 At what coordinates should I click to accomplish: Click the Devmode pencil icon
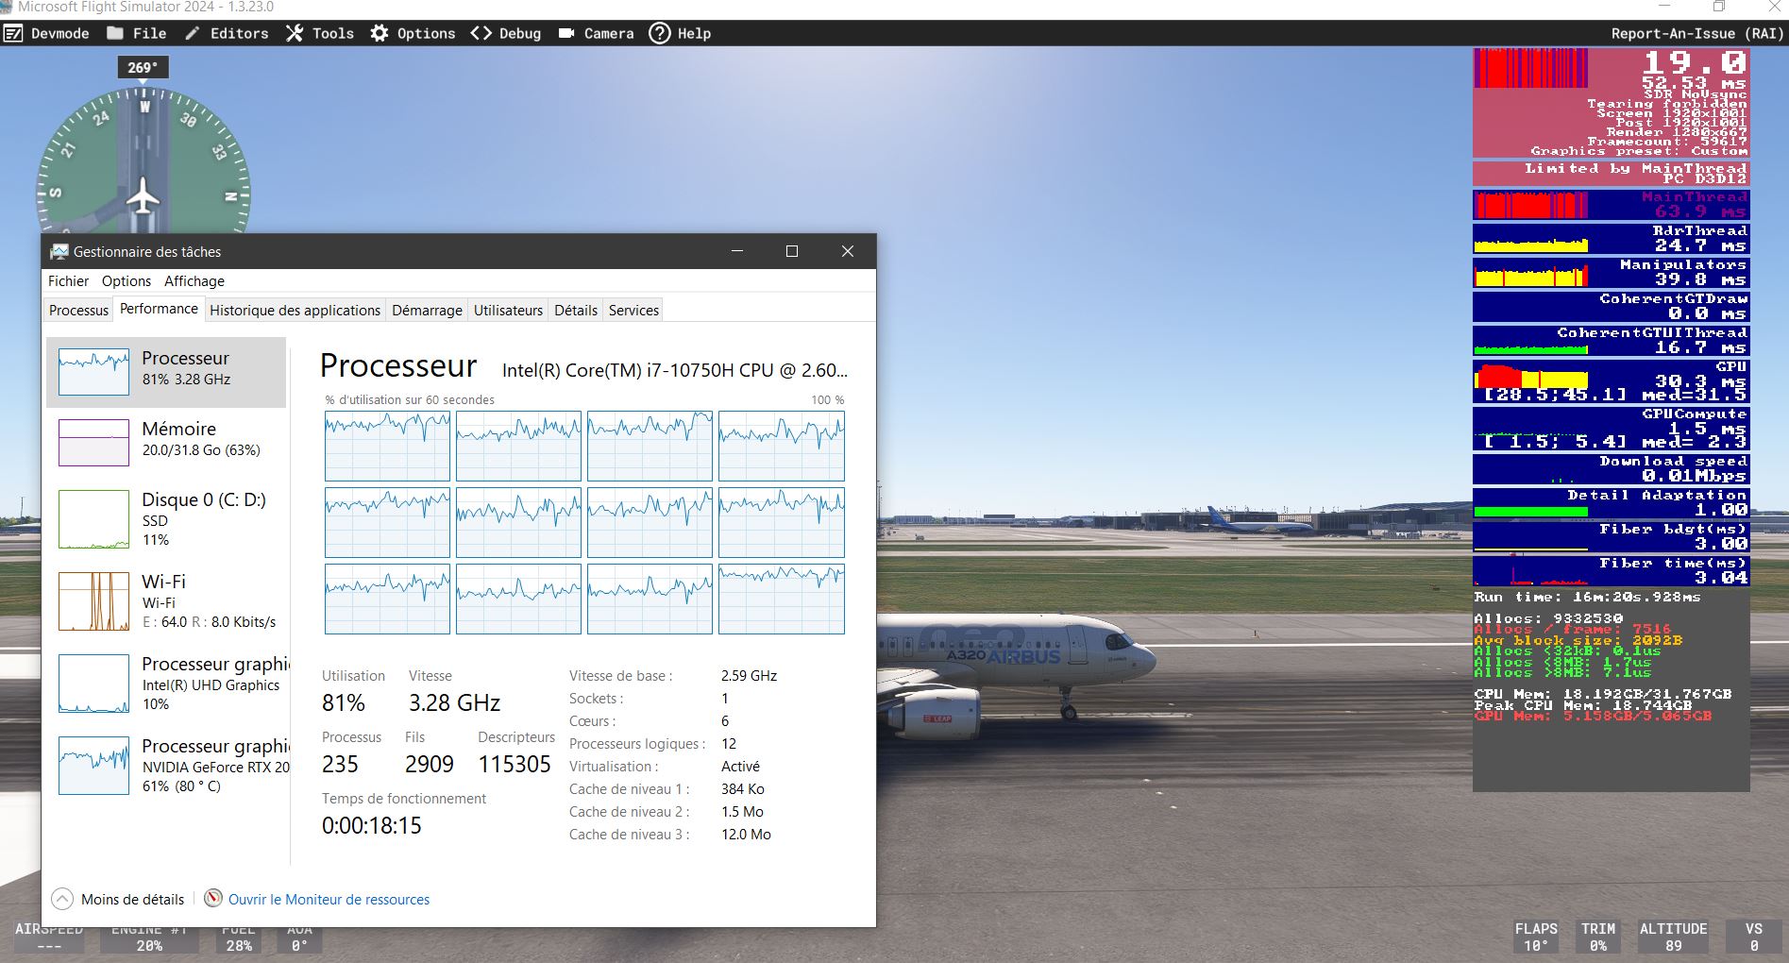pos(13,33)
